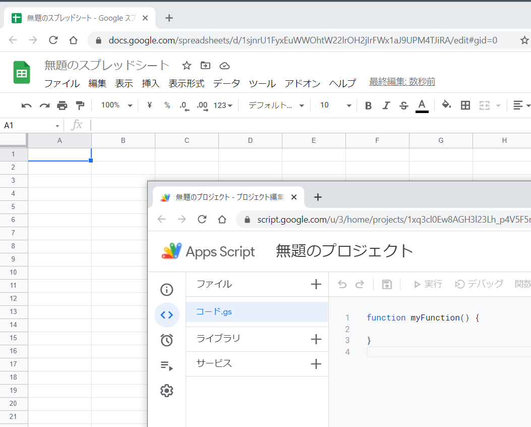This screenshot has width=531, height=427.
Task: Click the 最終編集: 数秒前 link
Action: 402,82
